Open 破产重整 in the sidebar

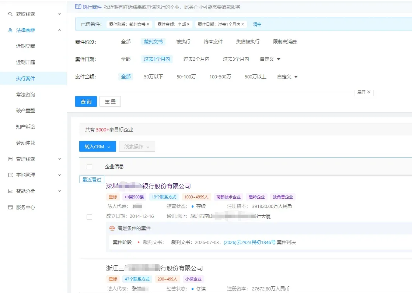25,110
